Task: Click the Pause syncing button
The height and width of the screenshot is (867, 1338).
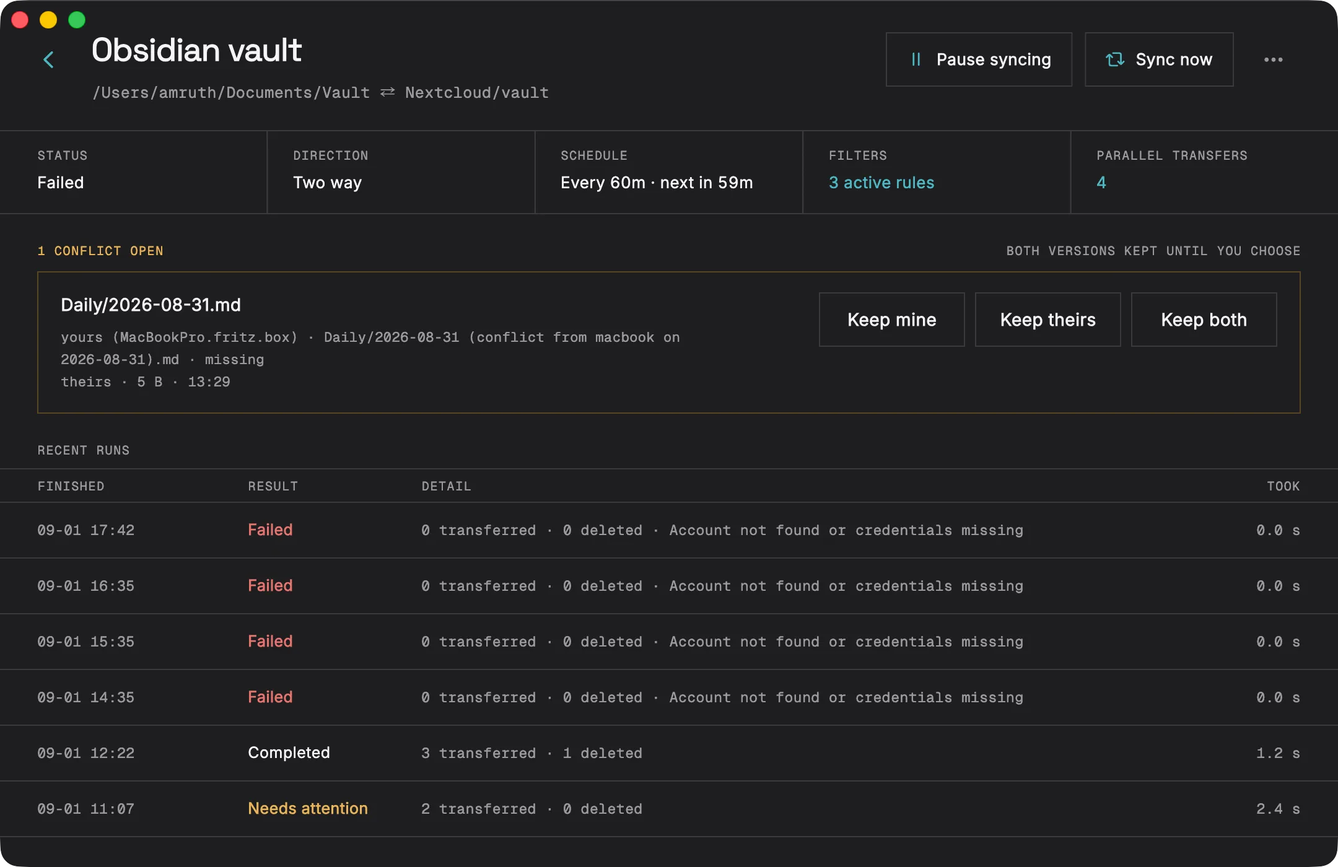Action: [x=979, y=59]
